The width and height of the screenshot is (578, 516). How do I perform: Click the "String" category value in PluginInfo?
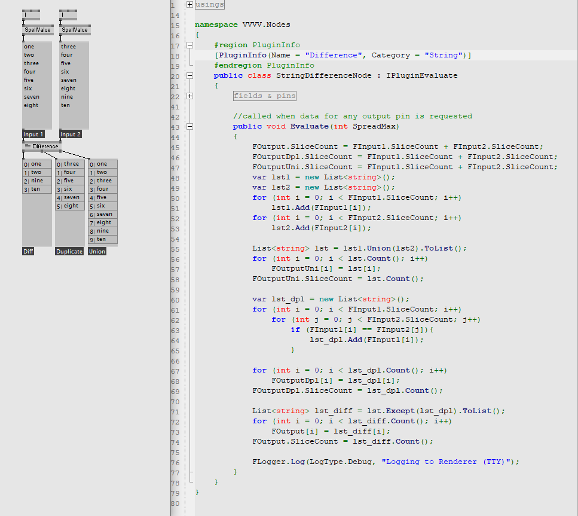pos(443,56)
